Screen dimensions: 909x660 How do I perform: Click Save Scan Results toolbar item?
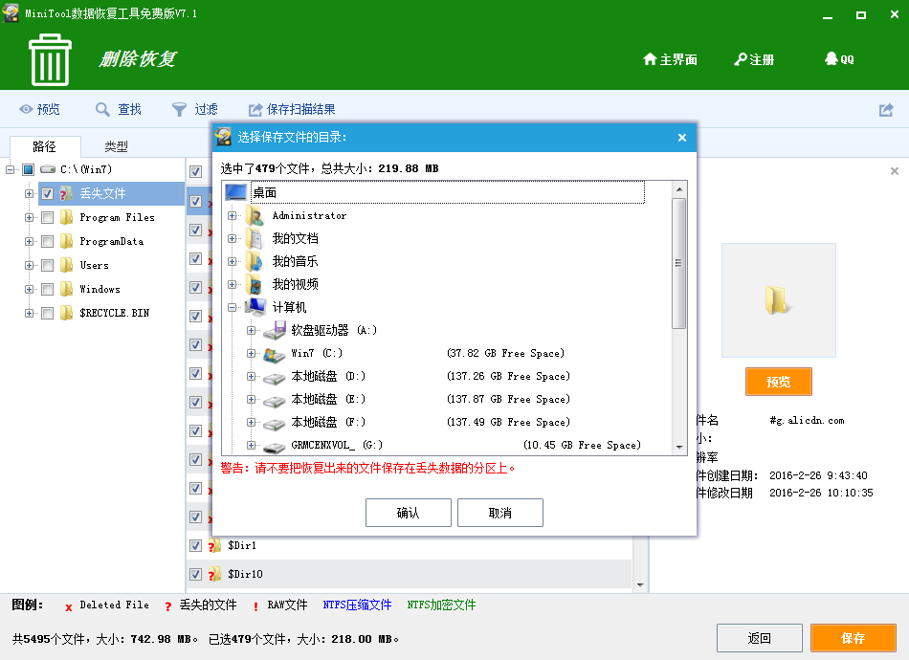point(292,109)
